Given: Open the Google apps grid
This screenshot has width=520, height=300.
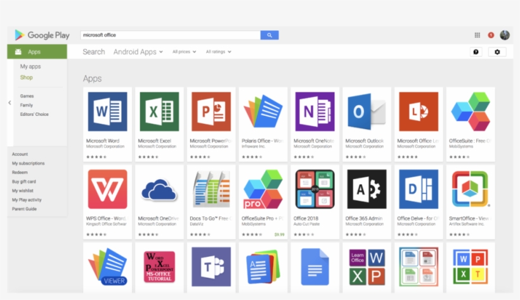Looking at the screenshot, I should (x=478, y=35).
